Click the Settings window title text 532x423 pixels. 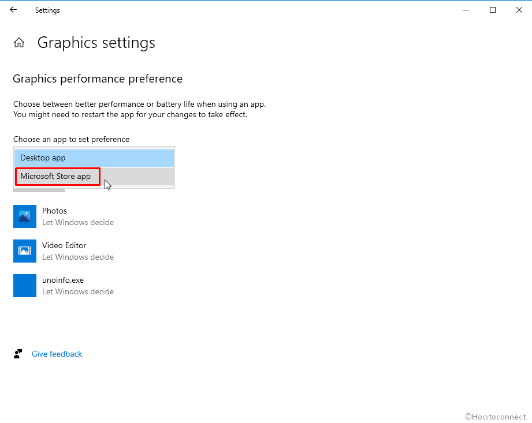coord(47,10)
